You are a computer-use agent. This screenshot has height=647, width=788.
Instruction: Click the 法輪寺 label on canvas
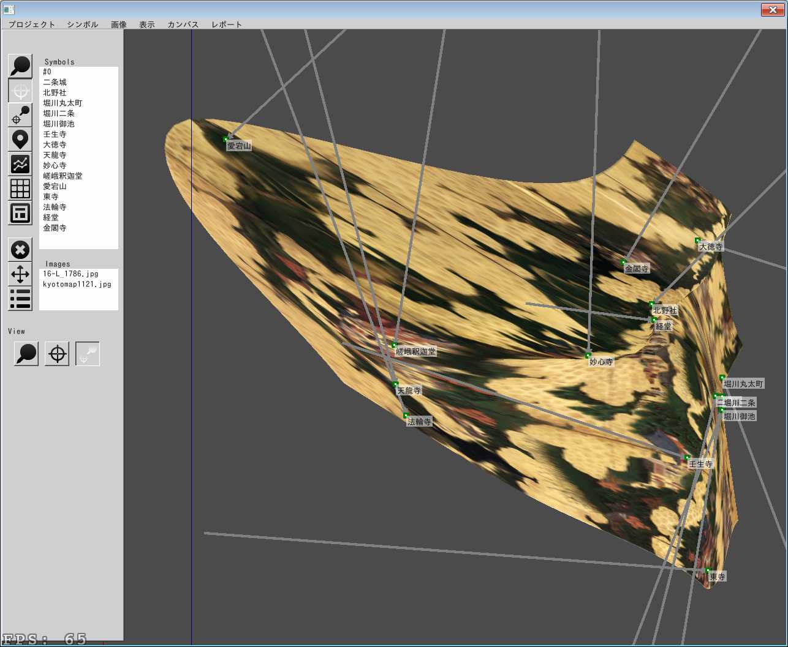(x=420, y=422)
